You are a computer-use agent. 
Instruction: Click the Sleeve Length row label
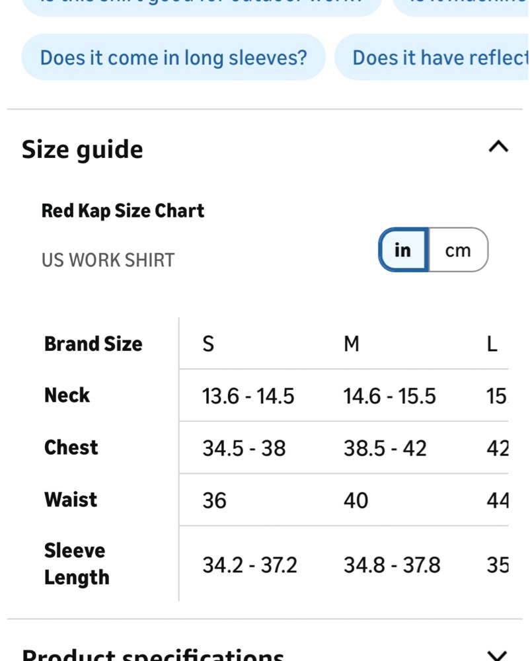click(x=77, y=564)
